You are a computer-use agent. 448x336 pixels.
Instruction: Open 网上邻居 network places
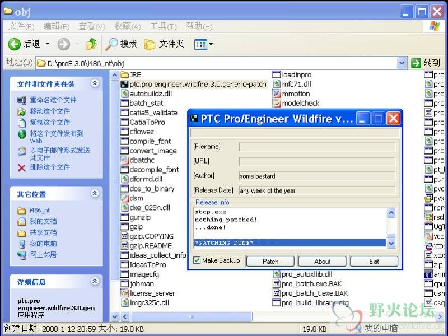point(43,255)
